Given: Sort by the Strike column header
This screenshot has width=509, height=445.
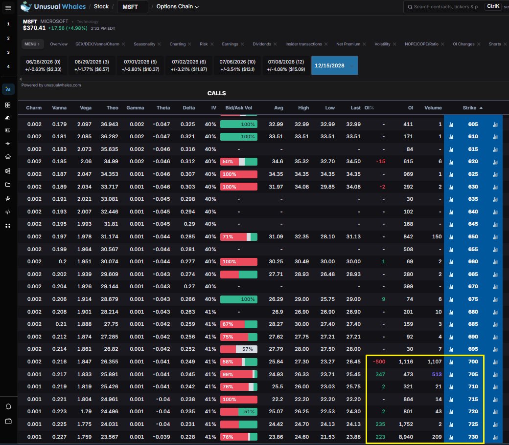Looking at the screenshot, I should pos(472,108).
